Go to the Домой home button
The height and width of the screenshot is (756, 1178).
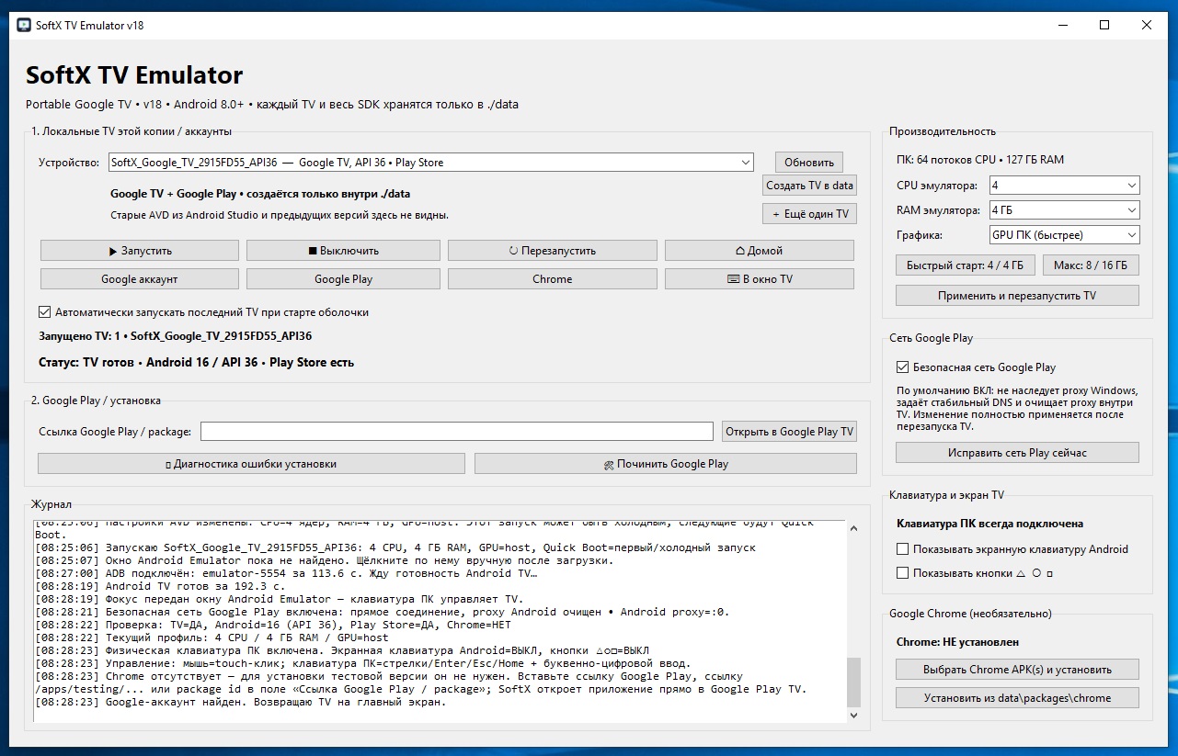point(759,250)
